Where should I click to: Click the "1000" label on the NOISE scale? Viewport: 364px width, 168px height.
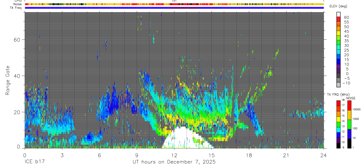[356, 119]
